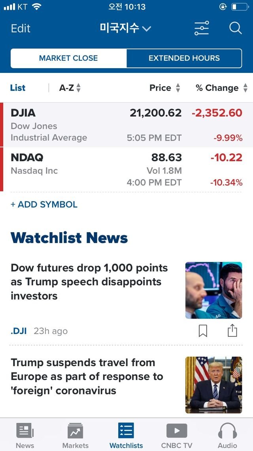Tap Edit in the header
This screenshot has height=451, width=253.
pos(21,29)
